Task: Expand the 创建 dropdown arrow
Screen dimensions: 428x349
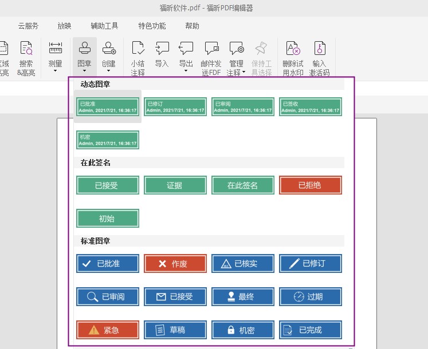Action: point(109,71)
